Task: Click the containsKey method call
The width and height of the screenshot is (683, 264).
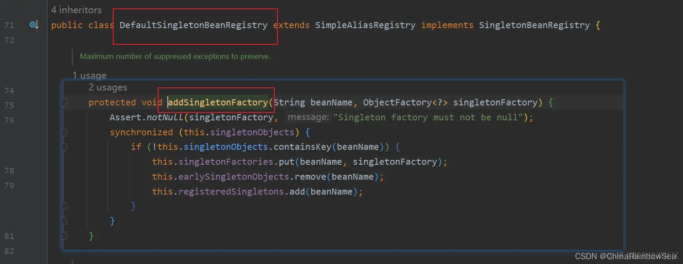Action: click(x=302, y=147)
